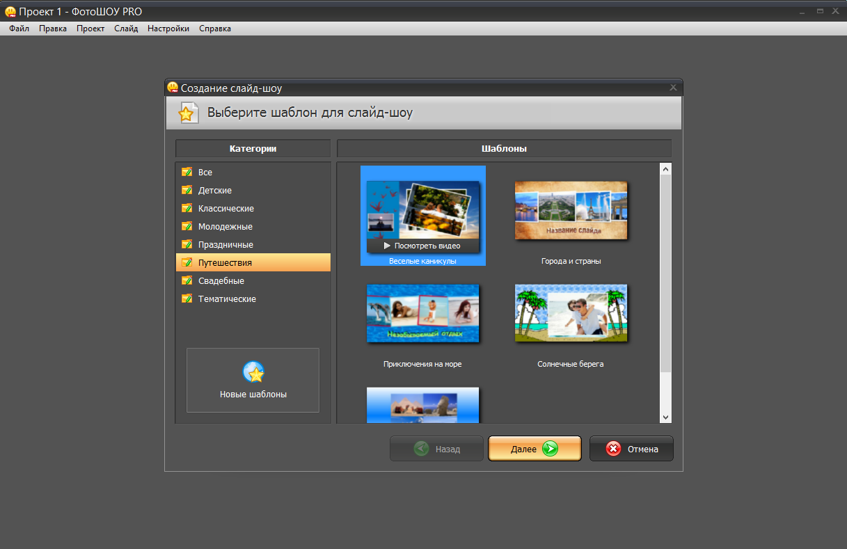The width and height of the screenshot is (847, 549).
Task: Click the ФотоШОУ PRO icon in the title bar
Action: 10,11
